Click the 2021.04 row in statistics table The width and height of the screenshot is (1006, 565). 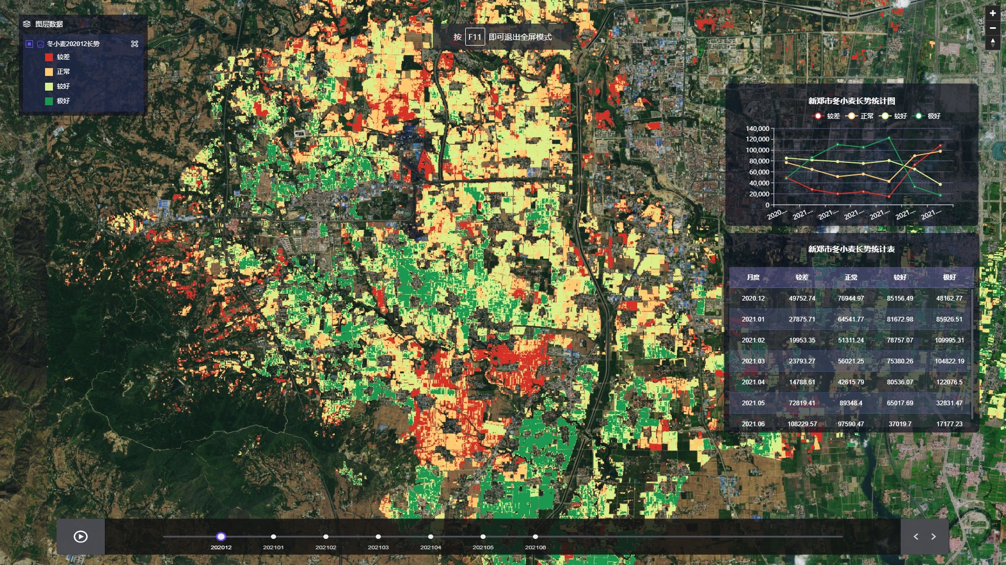point(851,382)
